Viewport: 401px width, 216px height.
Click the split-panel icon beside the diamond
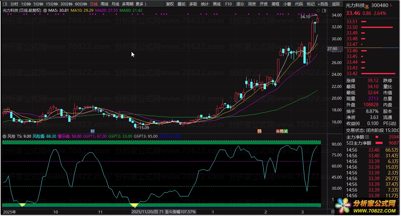click(x=324, y=10)
